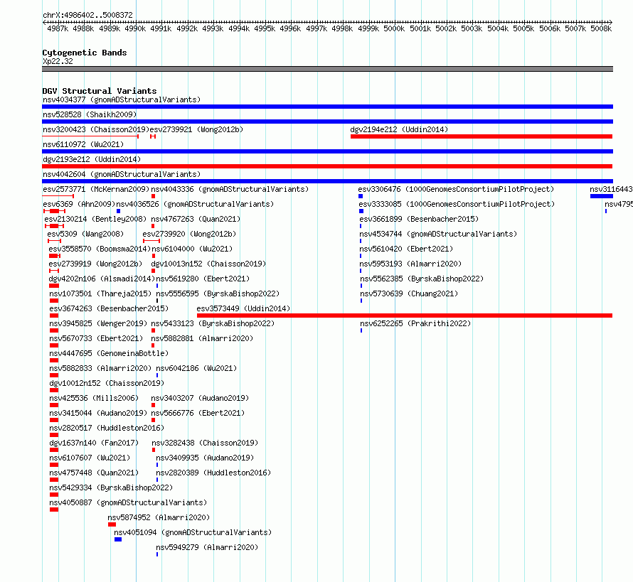Viewport: 633px width, 582px height.
Task: Select nsv3403207 (Audano2019) label
Action: click(200, 398)
